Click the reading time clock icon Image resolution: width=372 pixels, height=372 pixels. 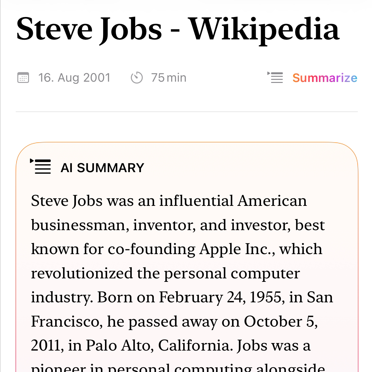tap(137, 78)
